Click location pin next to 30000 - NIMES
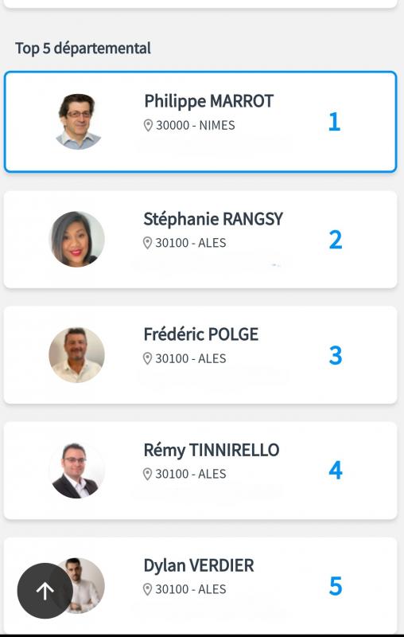 (x=148, y=126)
